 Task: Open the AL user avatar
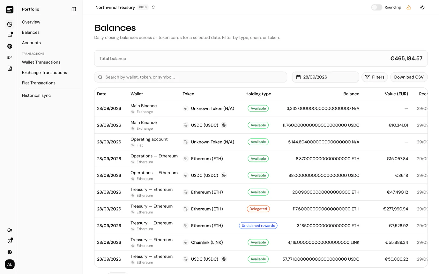(x=10, y=264)
